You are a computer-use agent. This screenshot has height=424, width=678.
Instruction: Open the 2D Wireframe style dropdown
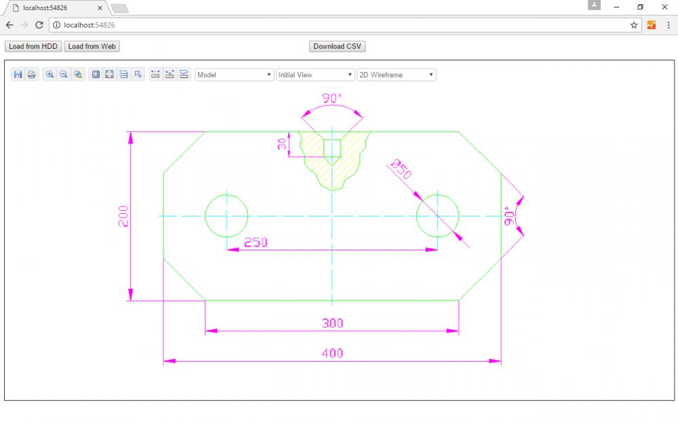click(396, 75)
